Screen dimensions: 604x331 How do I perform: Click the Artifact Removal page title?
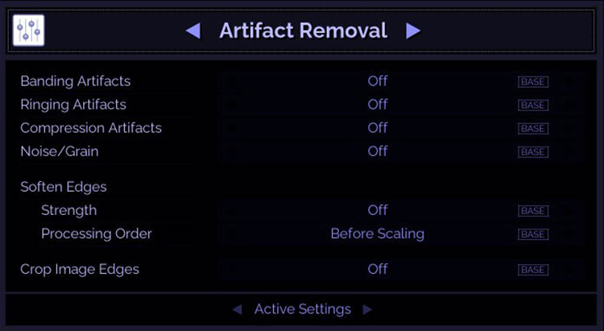(x=303, y=31)
